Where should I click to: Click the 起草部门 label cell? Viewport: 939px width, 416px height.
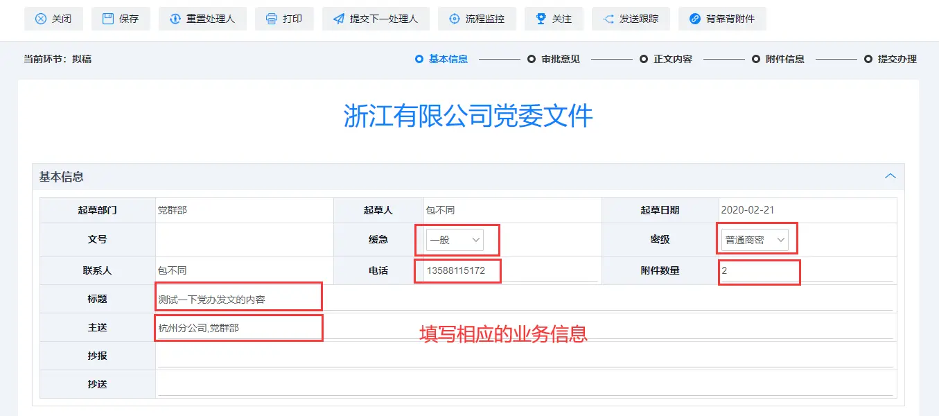click(98, 210)
